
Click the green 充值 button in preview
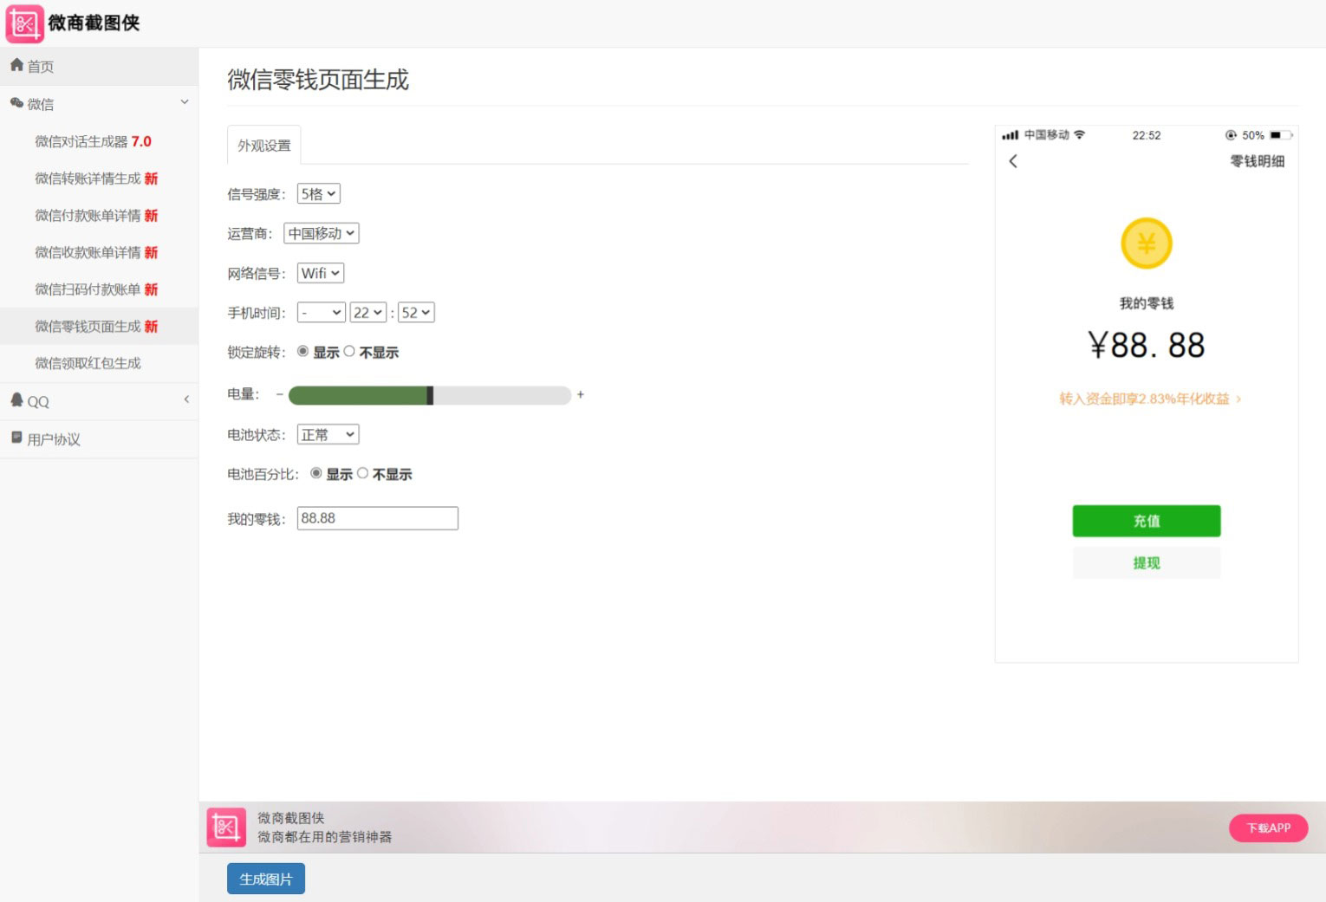pyautogui.click(x=1147, y=521)
